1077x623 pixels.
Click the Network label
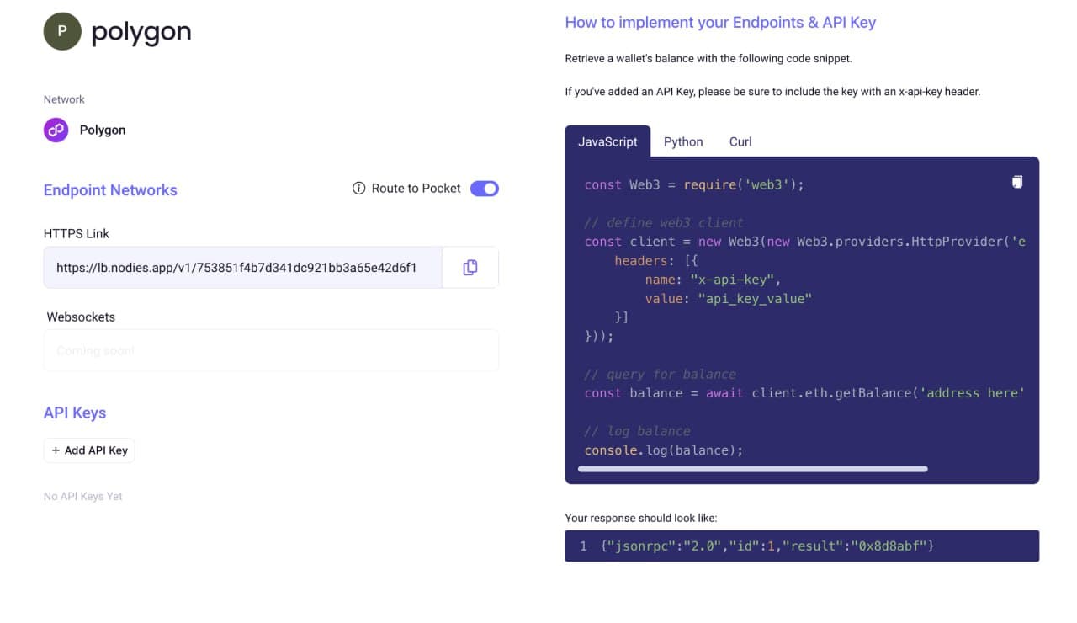[64, 99]
